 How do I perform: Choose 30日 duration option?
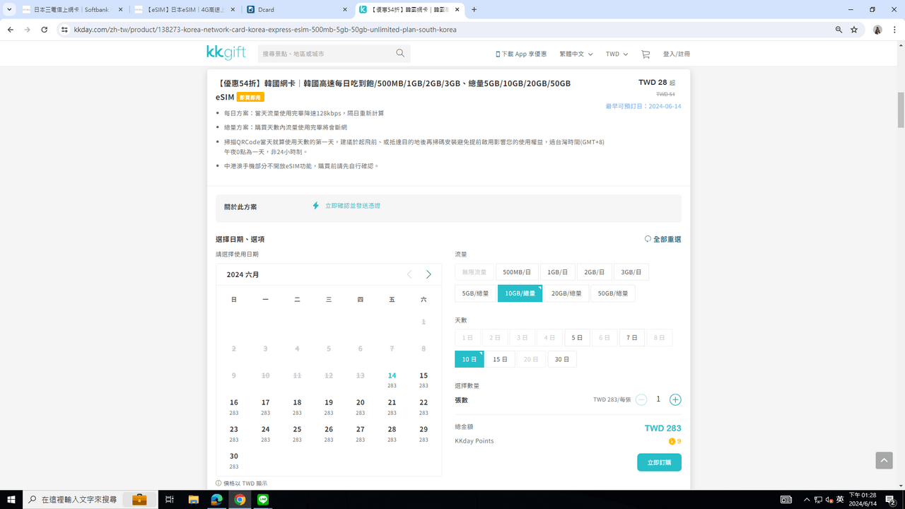click(x=562, y=359)
